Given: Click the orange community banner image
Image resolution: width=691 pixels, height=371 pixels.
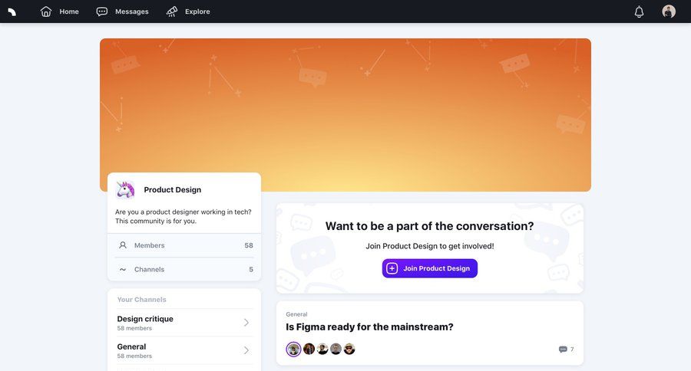Looking at the screenshot, I should 345,100.
